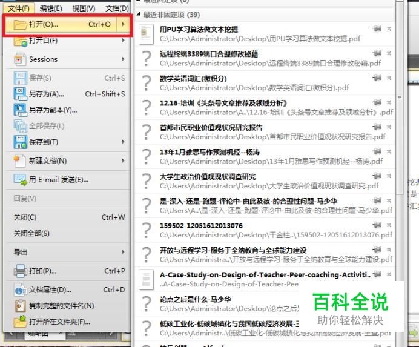Pin the 大学生政治价值观 entry
419x347 pixels.
[377, 176]
